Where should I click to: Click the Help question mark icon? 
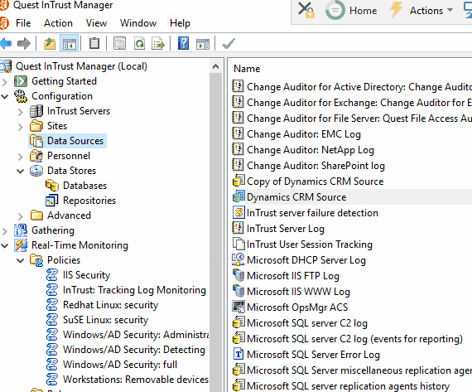[x=183, y=43]
